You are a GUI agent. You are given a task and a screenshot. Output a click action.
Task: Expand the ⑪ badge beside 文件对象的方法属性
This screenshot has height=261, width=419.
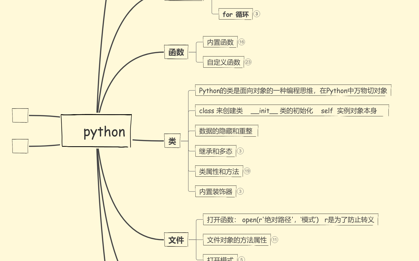(x=274, y=239)
